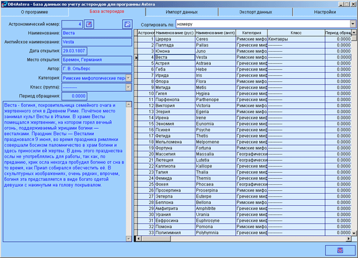
Task: Select the Психея row in the asteroid table
Action: pyautogui.click(x=174, y=130)
